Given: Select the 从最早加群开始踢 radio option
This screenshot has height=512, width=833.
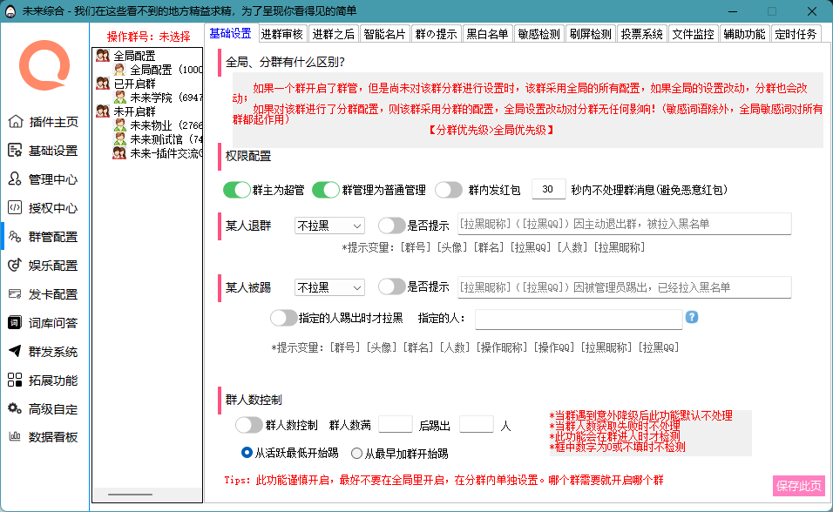Looking at the screenshot, I should tap(356, 454).
